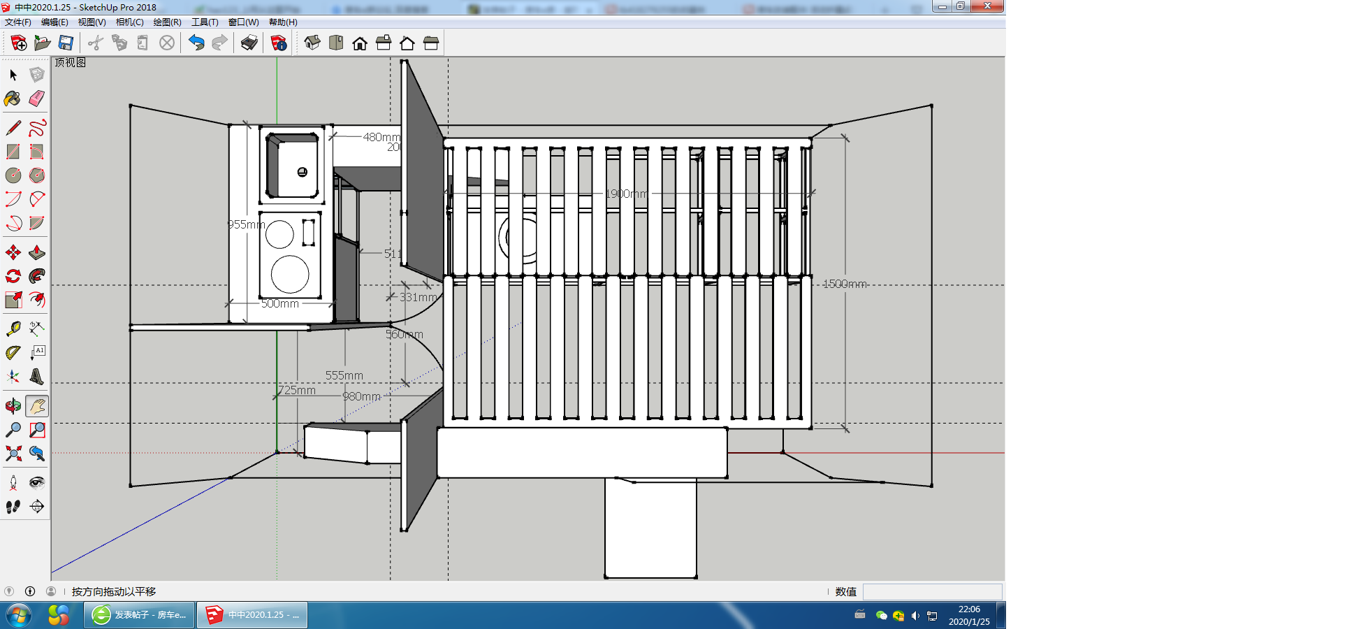Open the Windows Start button
Image resolution: width=1347 pixels, height=629 pixels.
19,616
